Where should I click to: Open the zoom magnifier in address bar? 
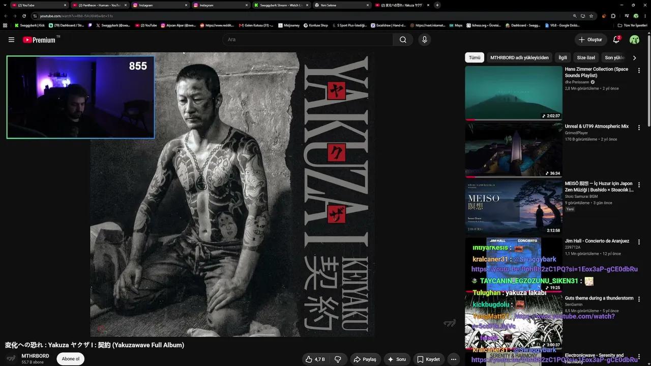pyautogui.click(x=575, y=16)
